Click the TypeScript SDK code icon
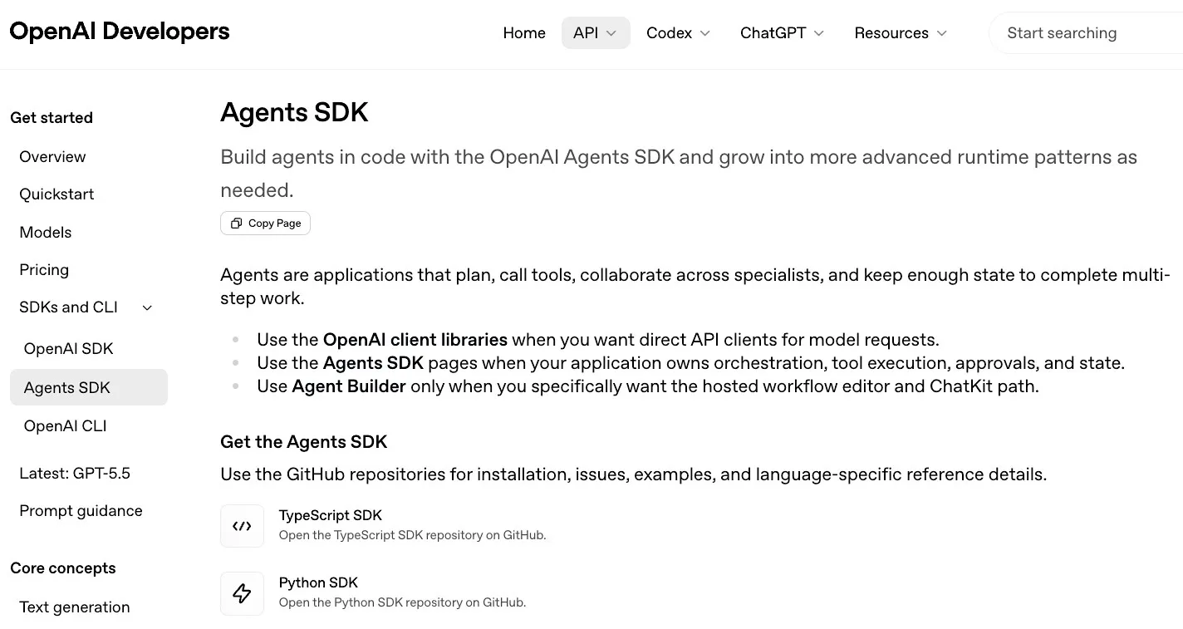 point(242,526)
